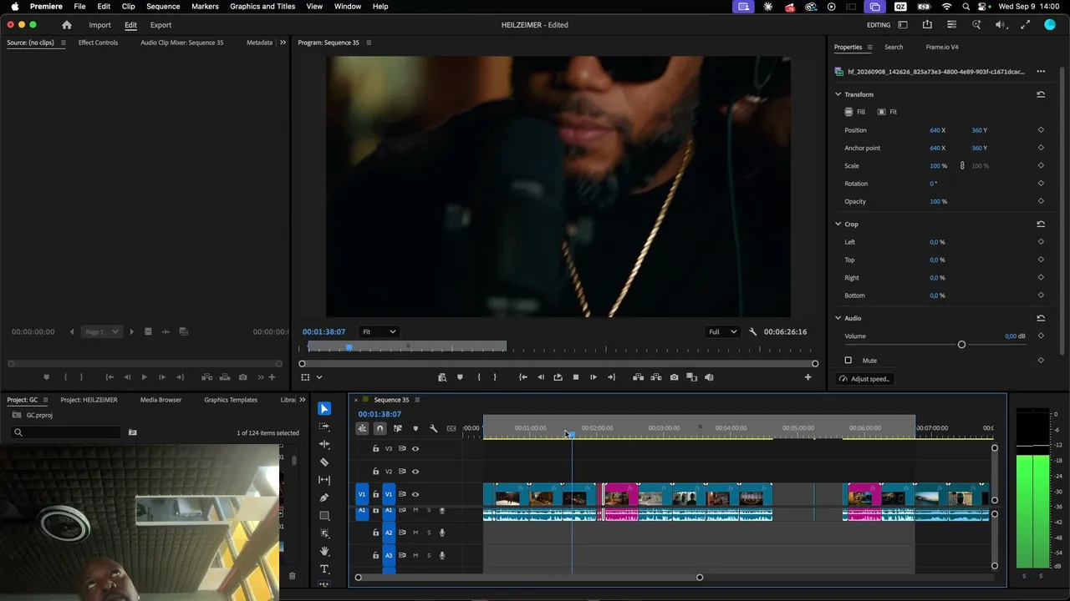Select the Pen tool in tools panel
Screen dimensions: 1070x601
(x=324, y=497)
